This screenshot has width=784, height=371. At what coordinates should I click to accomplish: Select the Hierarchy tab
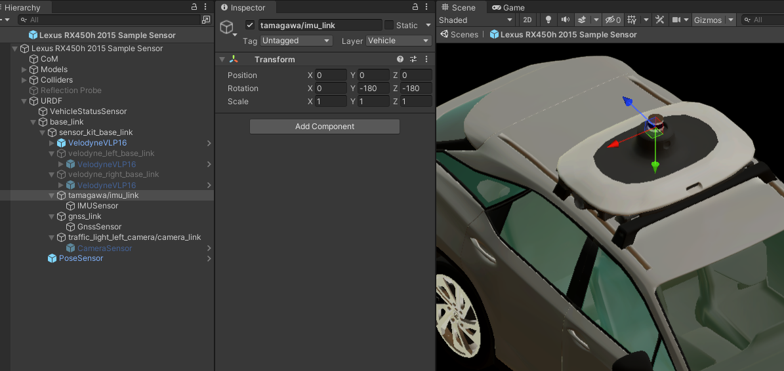22,7
